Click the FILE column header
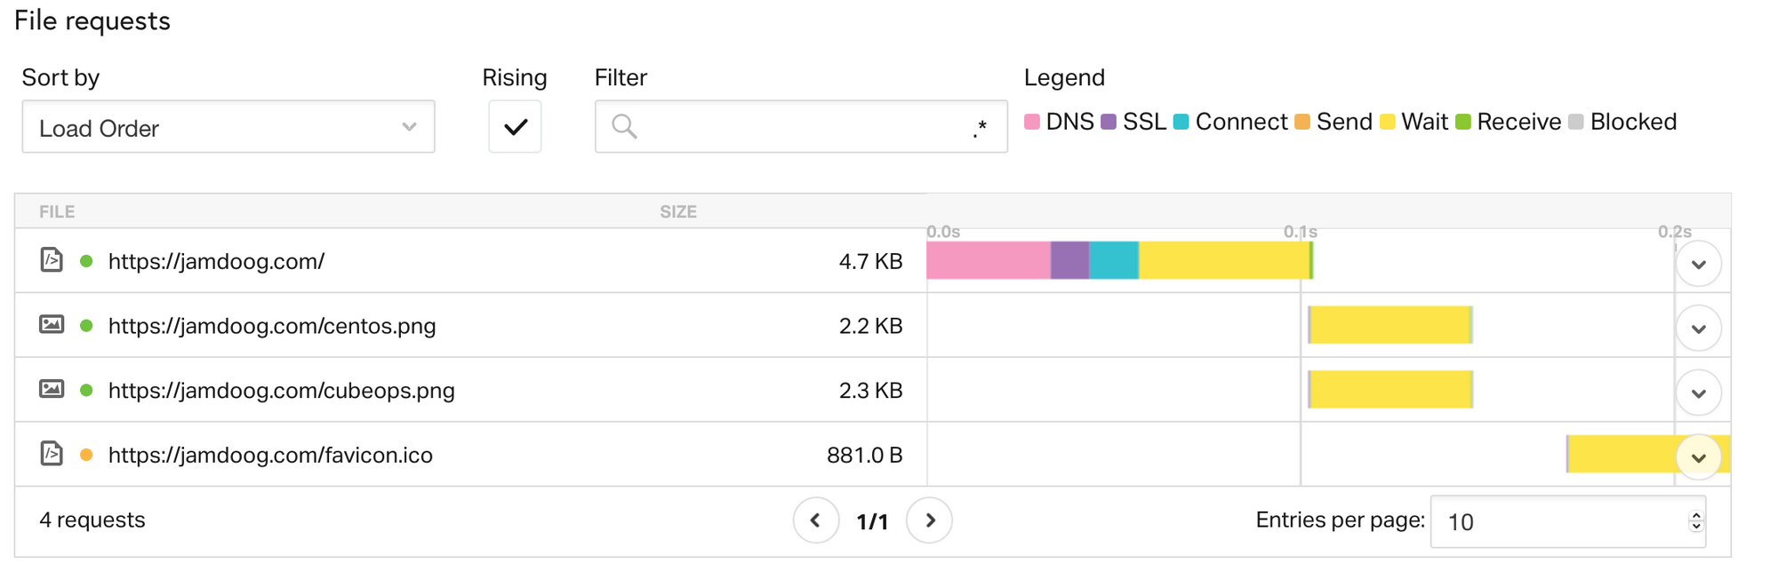Viewport: 1778px width, 587px height. [57, 212]
